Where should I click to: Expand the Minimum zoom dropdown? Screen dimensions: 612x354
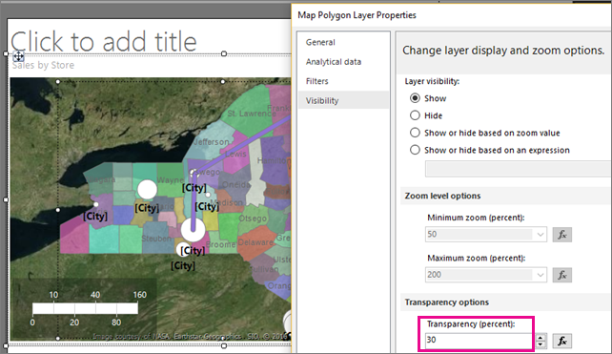point(541,235)
